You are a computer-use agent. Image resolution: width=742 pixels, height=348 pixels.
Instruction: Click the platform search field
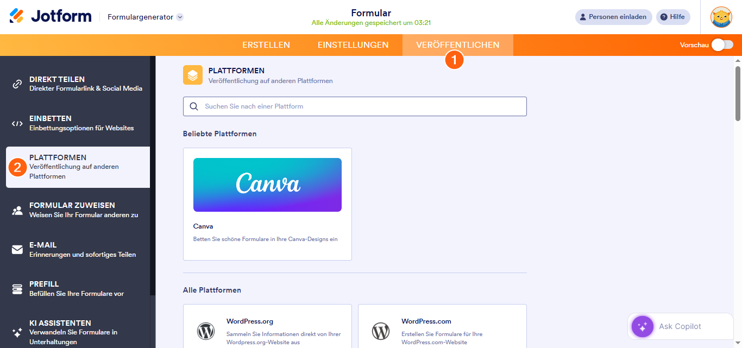pos(354,106)
